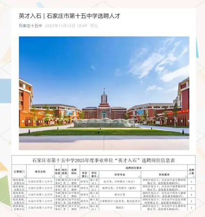The width and height of the screenshot is (205, 217).
Task: Click the 高中体育与健康 requirement cell
Action: (164, 194)
